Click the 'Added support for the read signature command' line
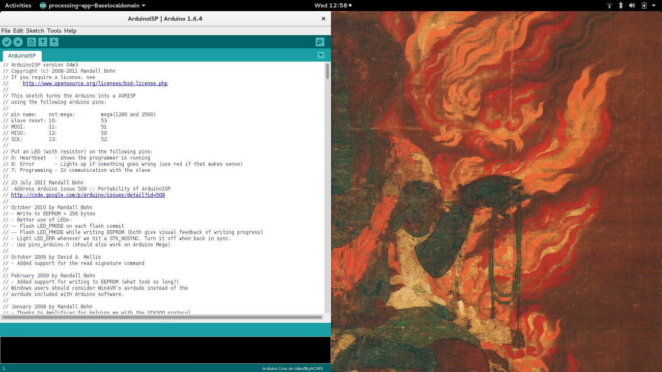 click(74, 263)
